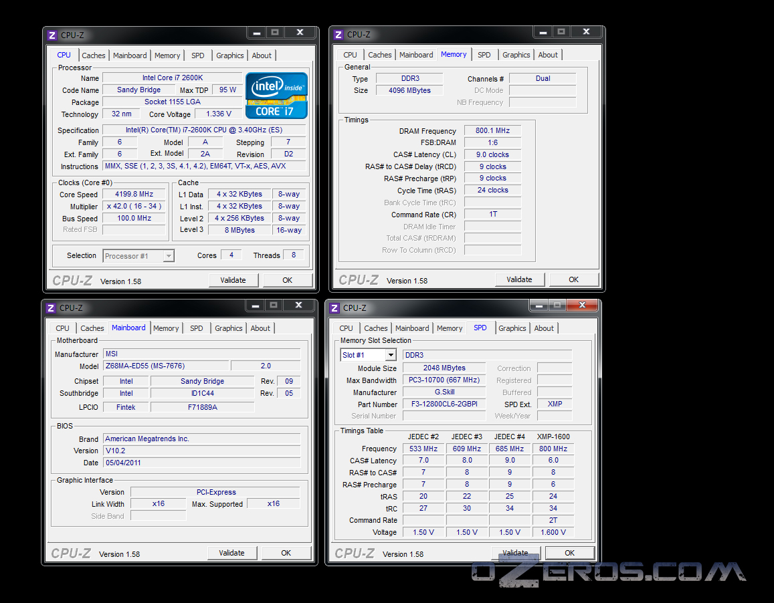The width and height of the screenshot is (774, 603).
Task: Select CPU tab in the Memory window
Action: tap(350, 55)
